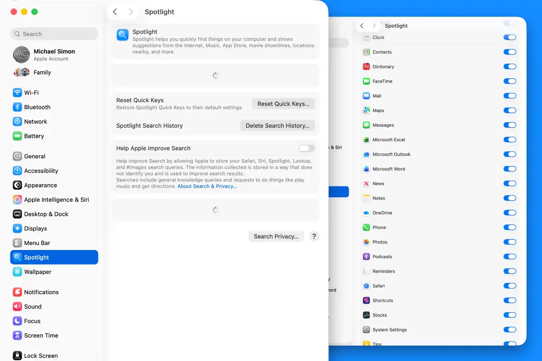
Task: Select Spotlight in the sidebar
Action: (54, 257)
